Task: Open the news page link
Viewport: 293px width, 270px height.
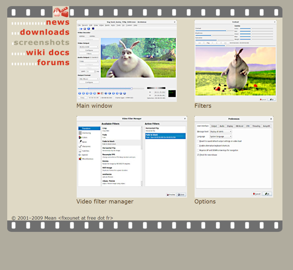Action: (x=58, y=22)
